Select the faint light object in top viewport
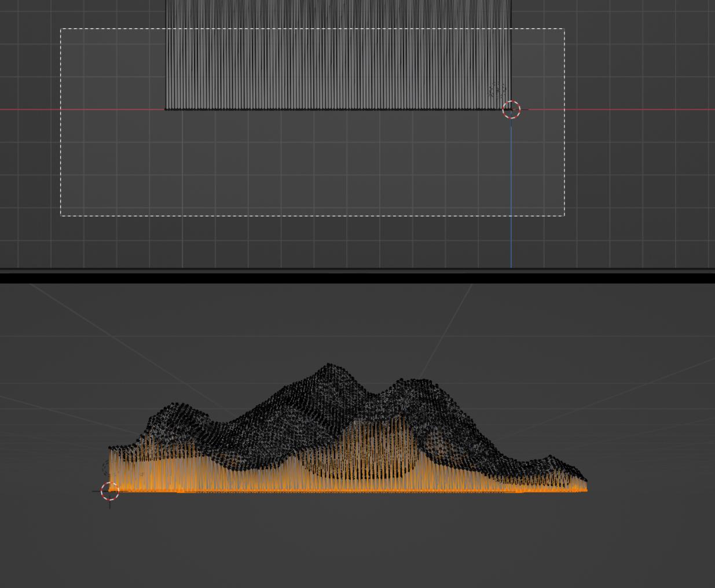Viewport: 715px width, 588px height. pyautogui.click(x=497, y=91)
